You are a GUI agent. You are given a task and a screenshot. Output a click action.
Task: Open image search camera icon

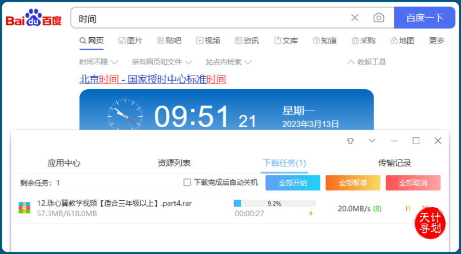(379, 18)
